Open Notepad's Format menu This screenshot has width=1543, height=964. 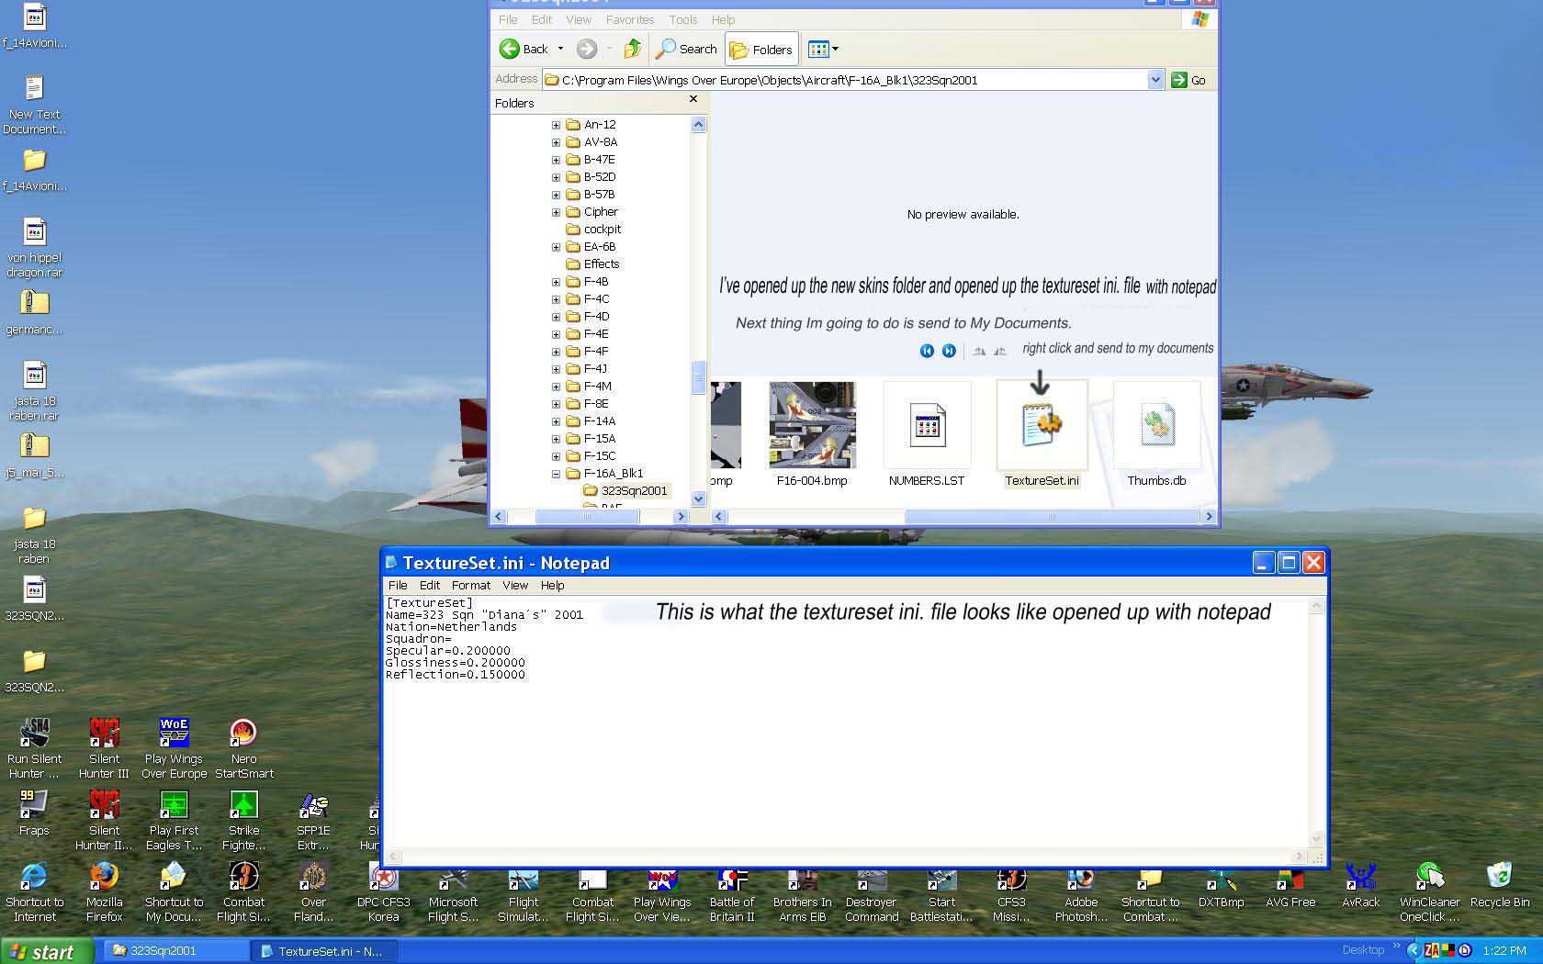pyautogui.click(x=471, y=585)
